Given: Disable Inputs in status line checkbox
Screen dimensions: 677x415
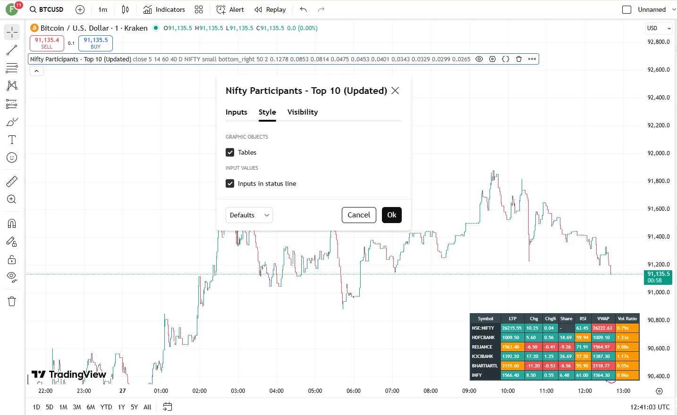Looking at the screenshot, I should (230, 183).
